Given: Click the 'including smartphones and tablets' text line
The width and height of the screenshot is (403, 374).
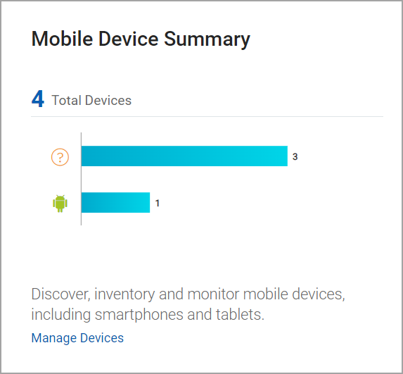Looking at the screenshot, I should [x=148, y=315].
